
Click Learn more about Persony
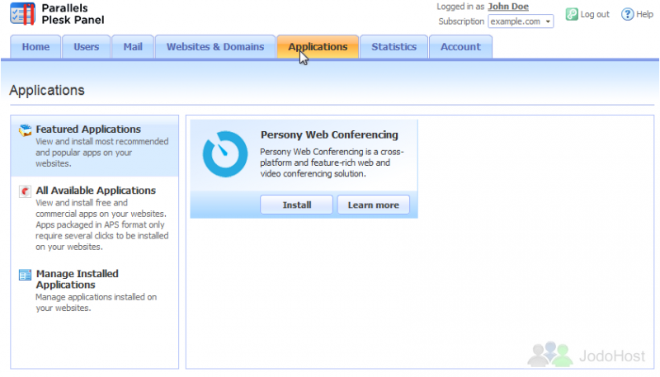click(x=374, y=205)
